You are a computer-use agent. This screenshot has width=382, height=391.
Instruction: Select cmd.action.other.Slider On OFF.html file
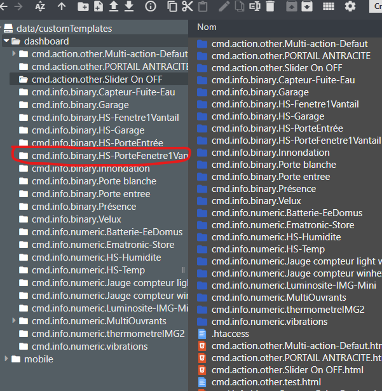[287, 370]
